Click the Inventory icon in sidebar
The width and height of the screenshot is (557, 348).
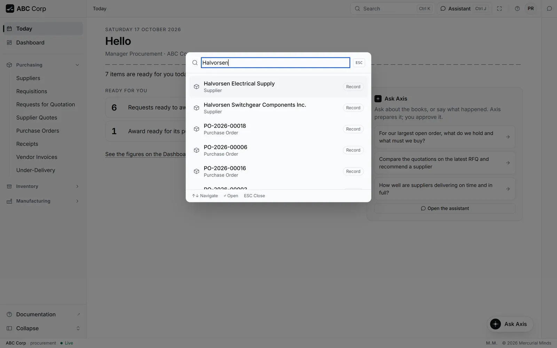pyautogui.click(x=9, y=187)
